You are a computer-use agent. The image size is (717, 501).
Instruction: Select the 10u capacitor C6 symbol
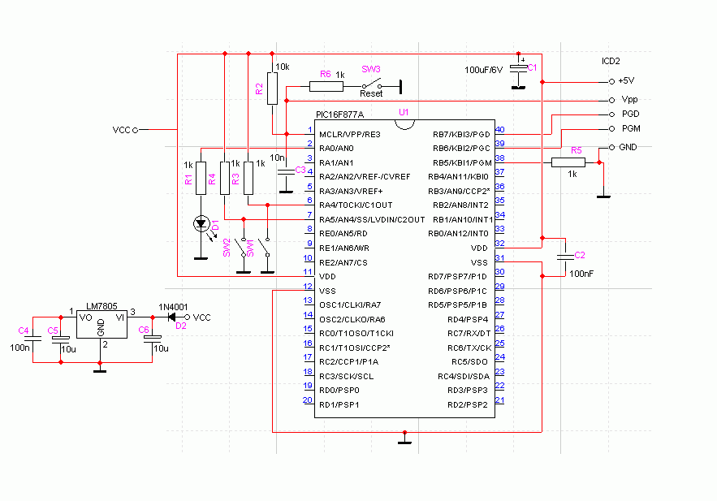pyautogui.click(x=153, y=339)
